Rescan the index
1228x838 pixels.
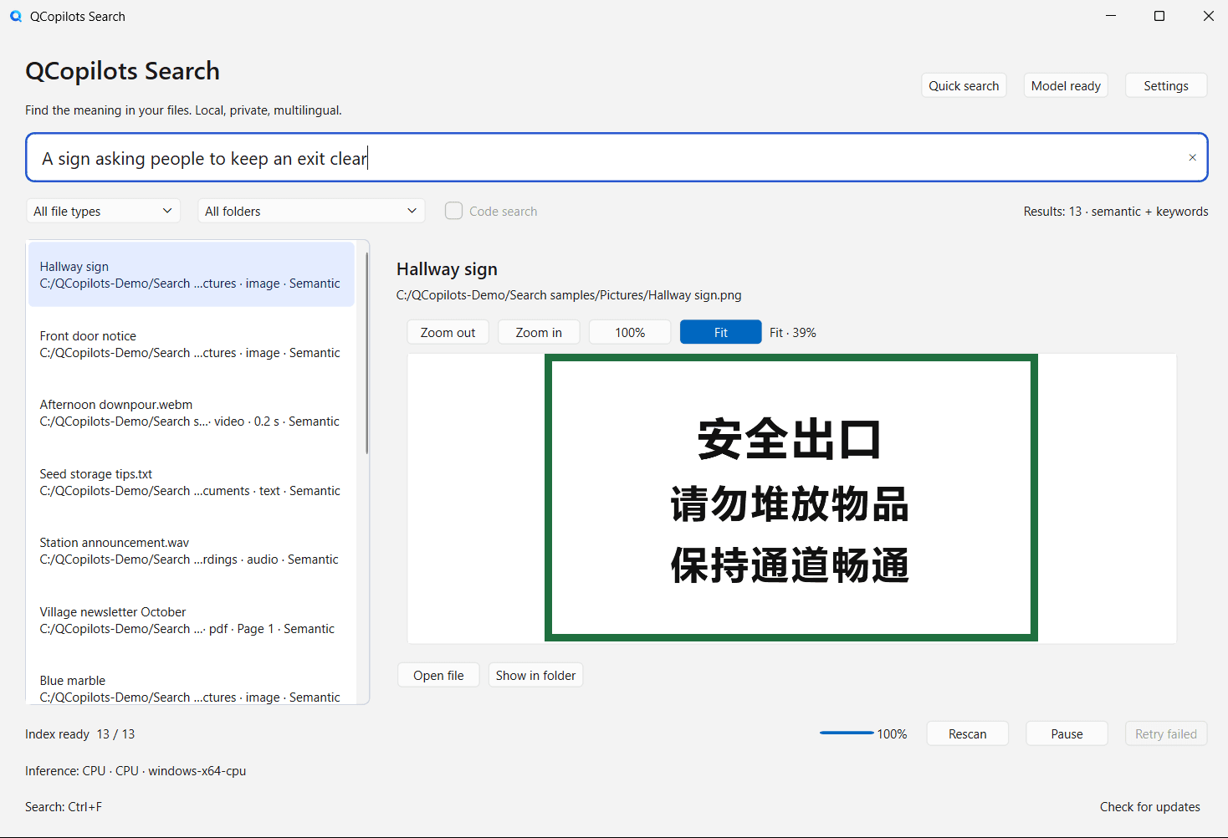point(968,733)
